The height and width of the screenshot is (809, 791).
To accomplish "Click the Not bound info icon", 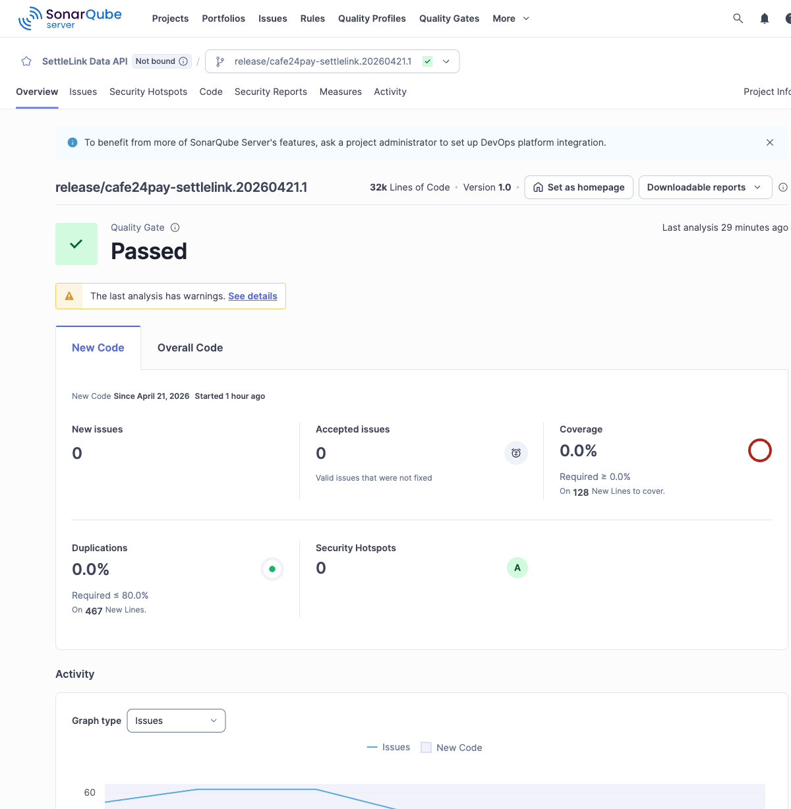I will click(183, 61).
